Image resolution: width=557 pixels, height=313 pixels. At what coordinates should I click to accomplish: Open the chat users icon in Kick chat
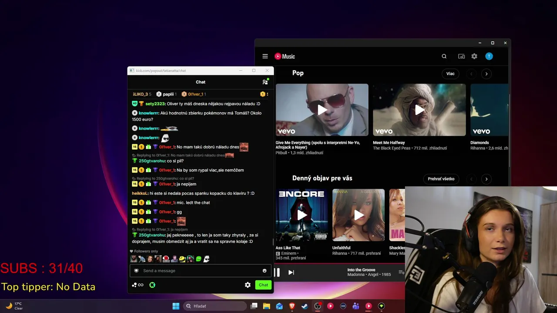point(265,82)
